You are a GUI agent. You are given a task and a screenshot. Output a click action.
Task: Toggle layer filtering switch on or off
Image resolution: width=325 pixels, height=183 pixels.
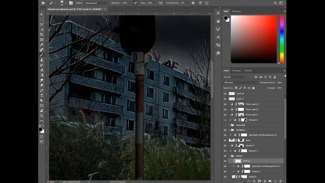[285, 76]
